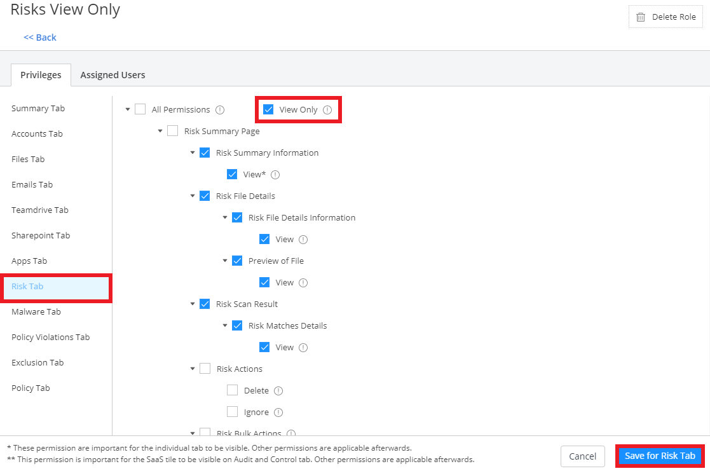
Task: Tick the Ignore checkbox under Risk Actions
Action: pyautogui.click(x=233, y=412)
